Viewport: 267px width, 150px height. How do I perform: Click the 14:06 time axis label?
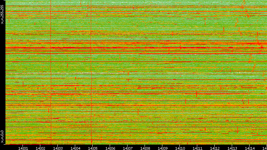[x=110, y=148]
